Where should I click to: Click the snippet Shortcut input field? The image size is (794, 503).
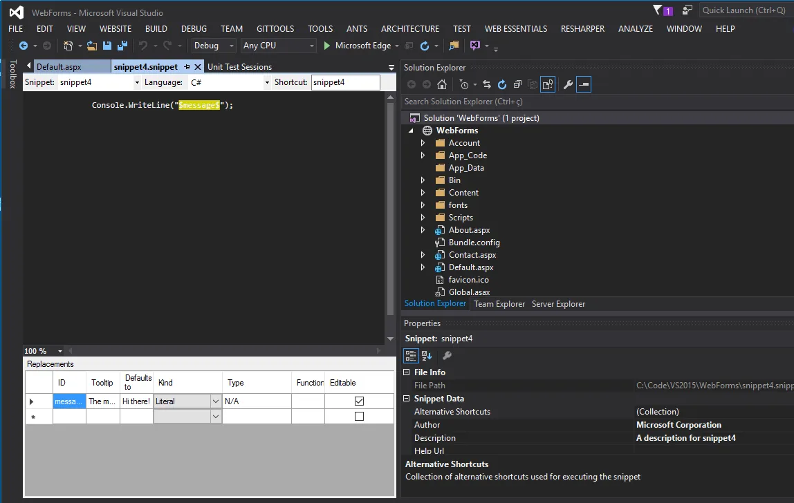(344, 82)
